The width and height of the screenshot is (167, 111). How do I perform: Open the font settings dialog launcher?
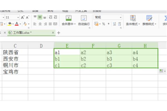pyautogui.click(x=29, y=28)
